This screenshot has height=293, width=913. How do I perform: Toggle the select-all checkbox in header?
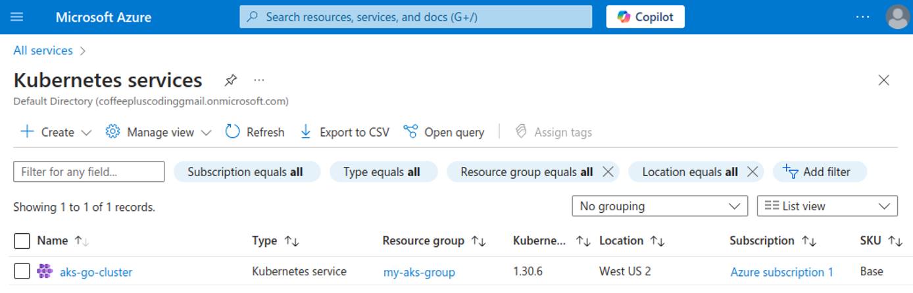22,241
